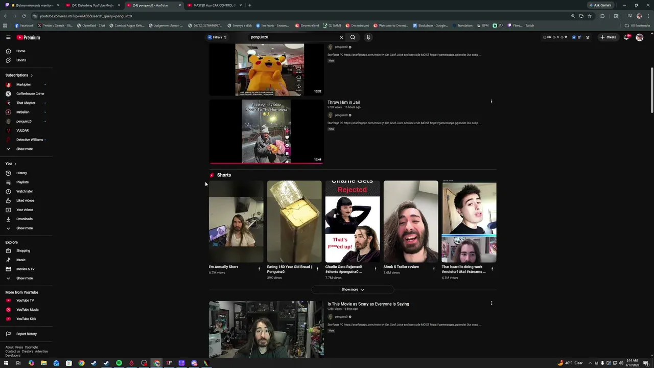The image size is (654, 368).
Task: Open Spotify from the taskbar
Action: coord(119,363)
